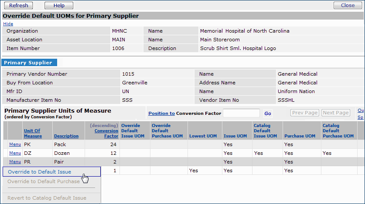
Task: Sort by the Description column header
Action: [66, 136]
